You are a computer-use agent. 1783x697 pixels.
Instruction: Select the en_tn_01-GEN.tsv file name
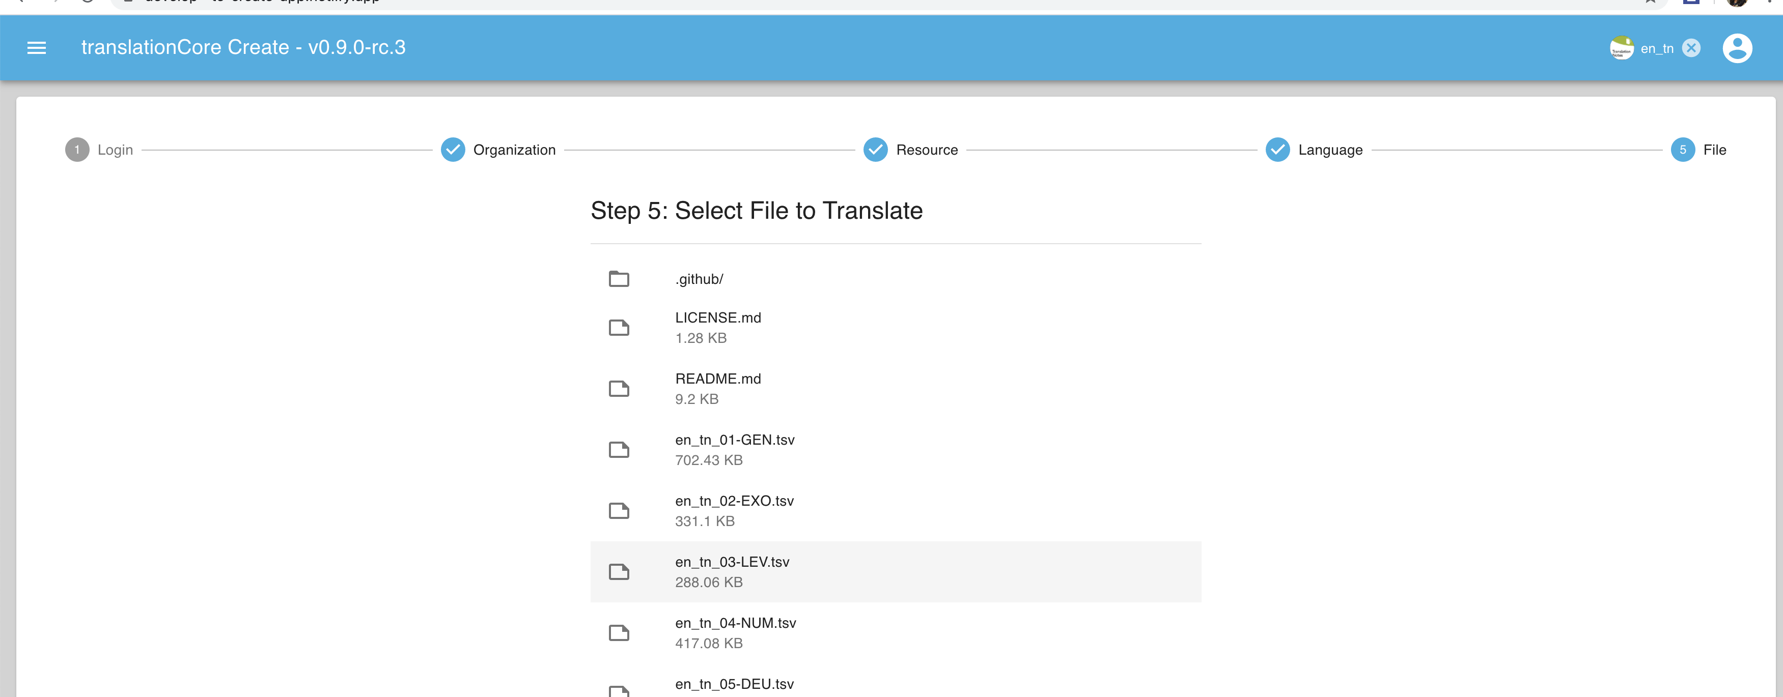click(x=734, y=440)
